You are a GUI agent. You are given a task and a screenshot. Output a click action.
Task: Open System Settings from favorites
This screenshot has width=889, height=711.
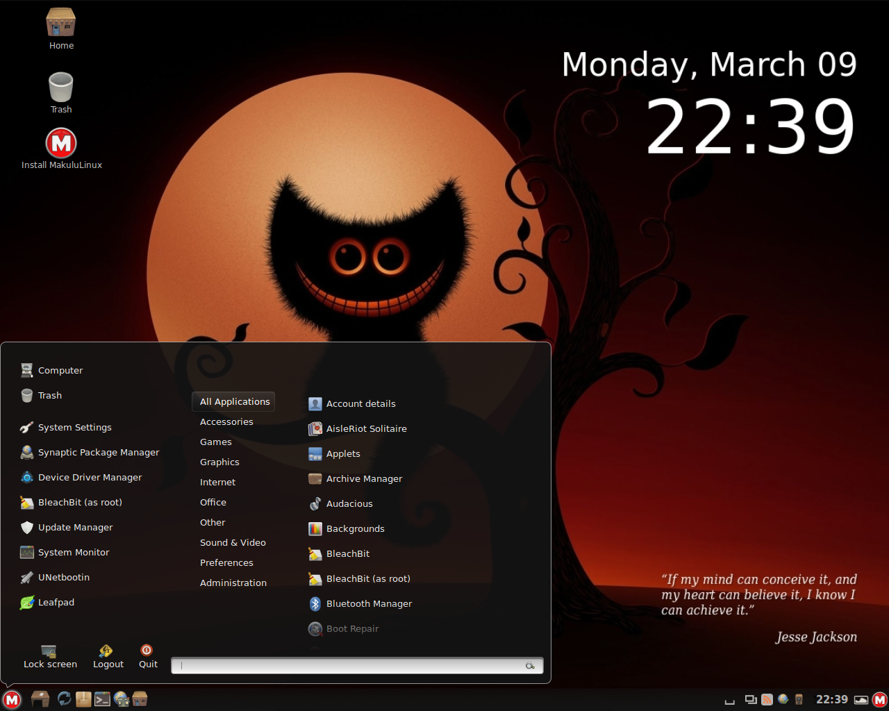66,427
